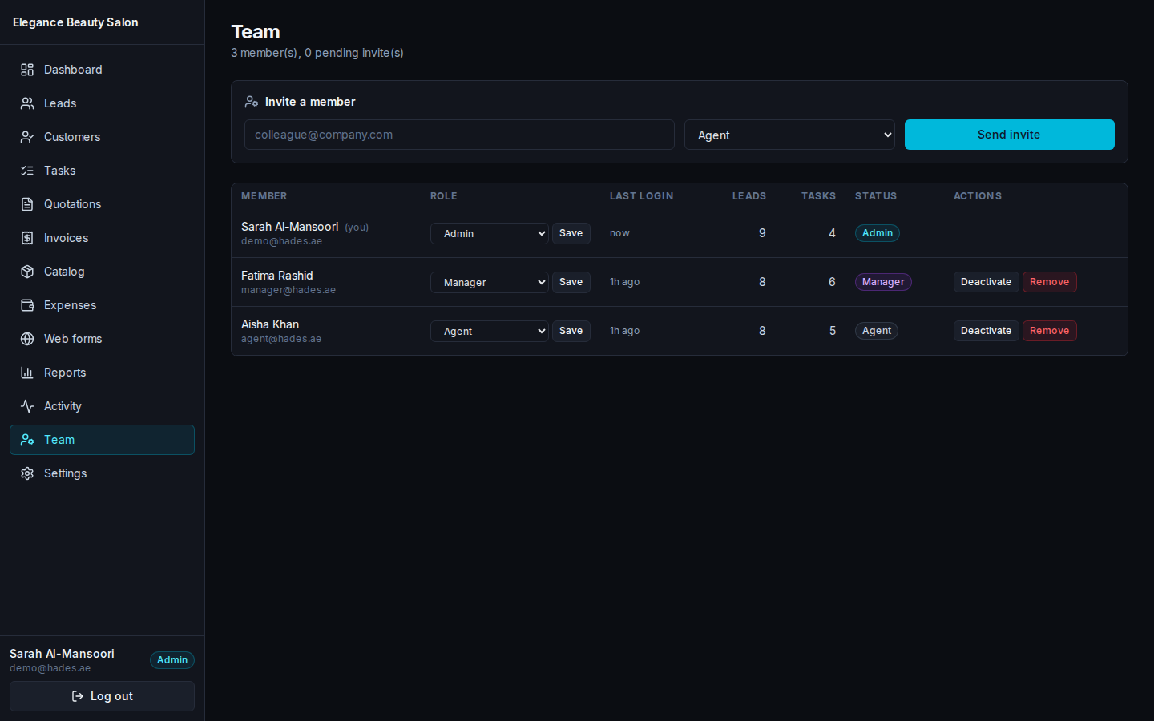The width and height of the screenshot is (1154, 721).
Task: Click the Invoices receipt icon
Action: (x=27, y=238)
